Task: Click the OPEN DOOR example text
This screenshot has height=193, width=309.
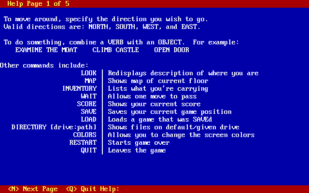Action: (x=172, y=50)
